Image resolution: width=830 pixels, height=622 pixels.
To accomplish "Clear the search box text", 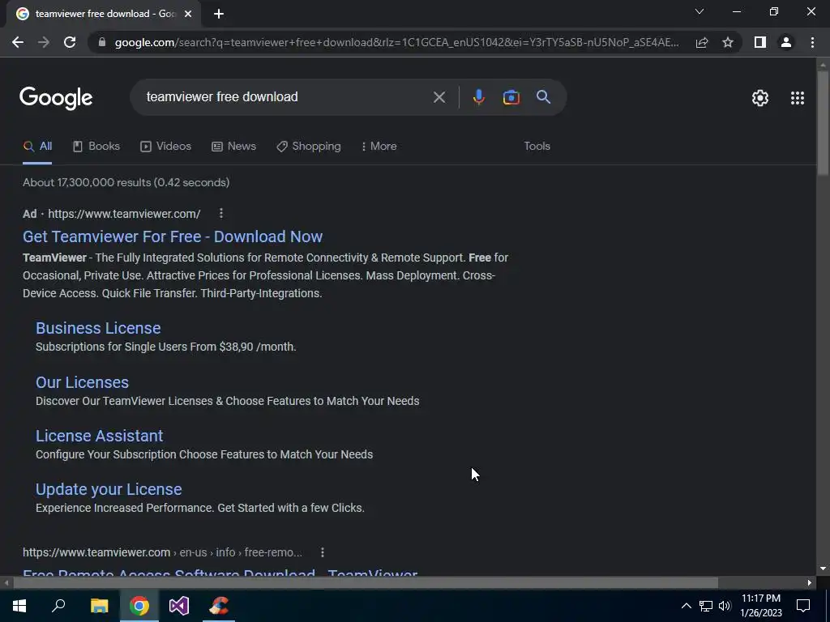I will pyautogui.click(x=439, y=97).
